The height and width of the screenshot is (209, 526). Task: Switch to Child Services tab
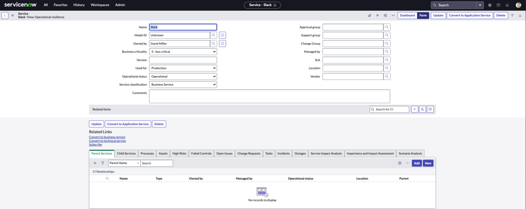(x=126, y=153)
